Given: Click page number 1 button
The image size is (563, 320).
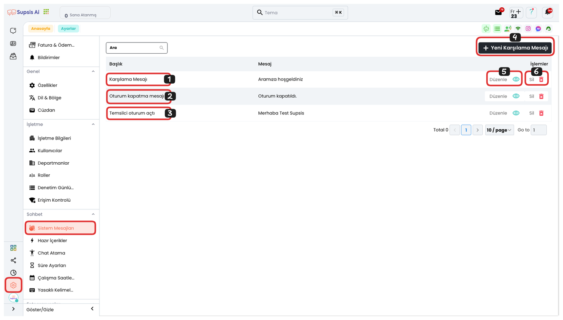Looking at the screenshot, I should point(466,130).
